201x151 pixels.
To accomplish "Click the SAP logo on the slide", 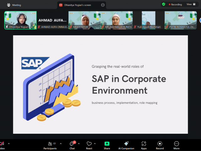I will [x=35, y=63].
